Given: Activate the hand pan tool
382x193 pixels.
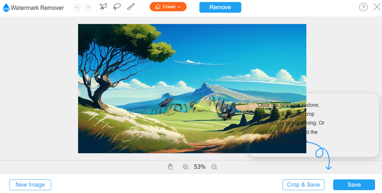Looking at the screenshot, I should click(170, 166).
